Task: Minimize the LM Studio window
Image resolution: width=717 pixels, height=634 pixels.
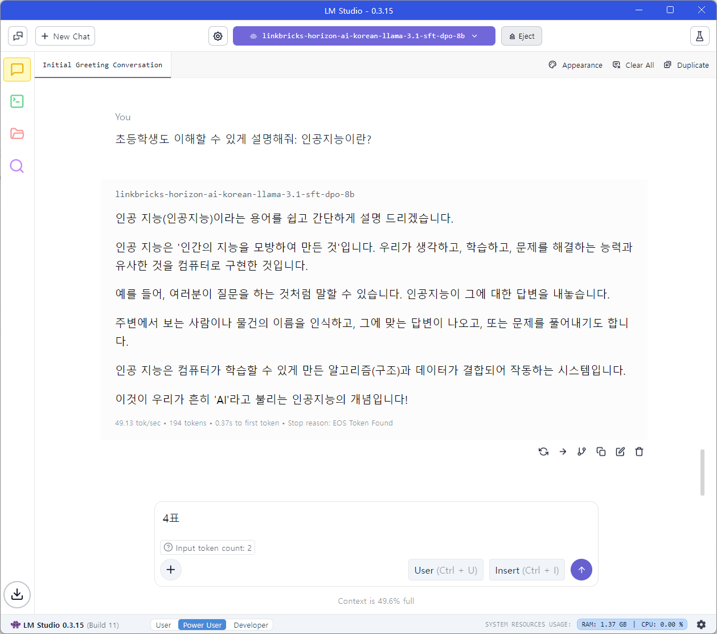Action: [639, 10]
